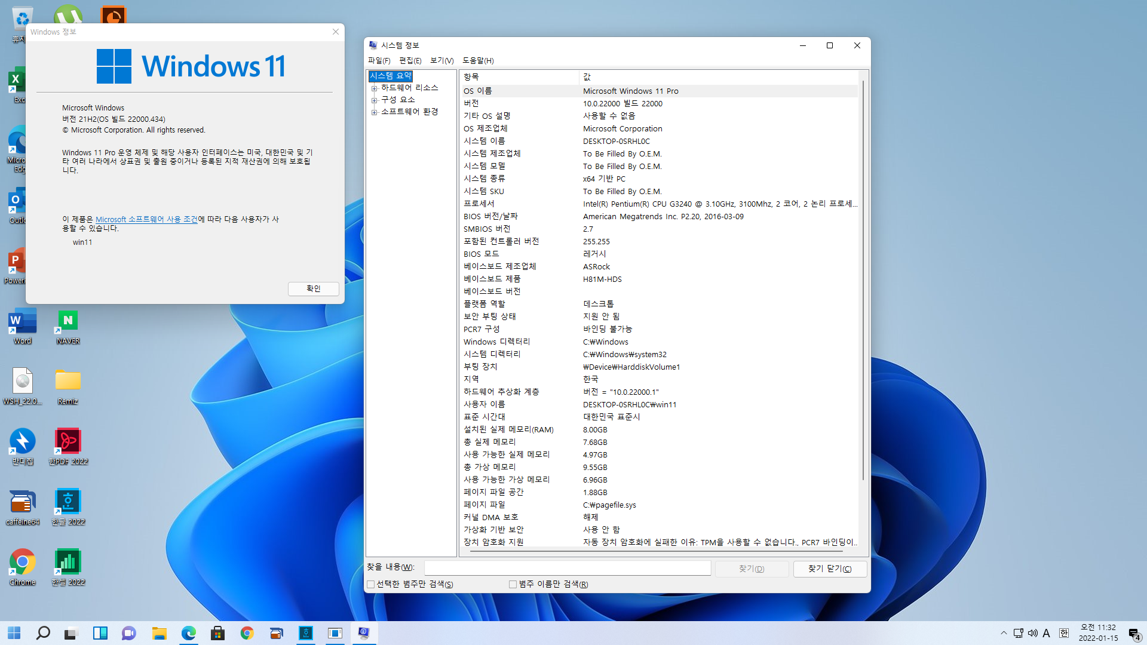This screenshot has width=1147, height=645.
Task: Select the 설치된 실제 메모리(RAM) row
Action: click(659, 429)
